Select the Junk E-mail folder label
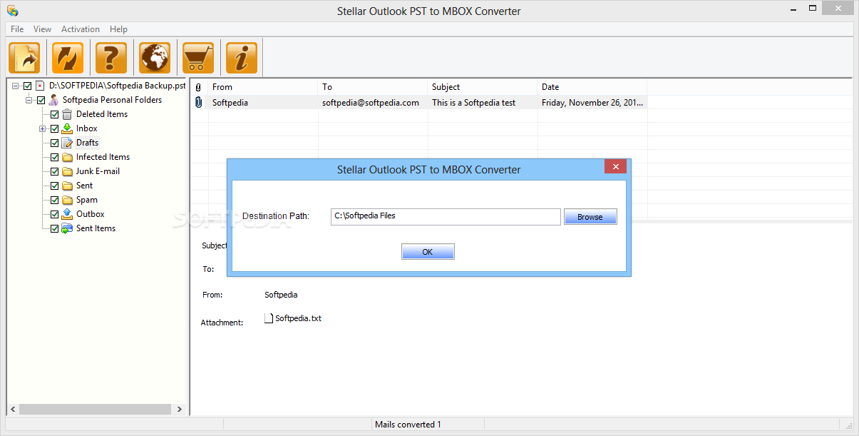Viewport: 859px width, 436px height. point(98,171)
